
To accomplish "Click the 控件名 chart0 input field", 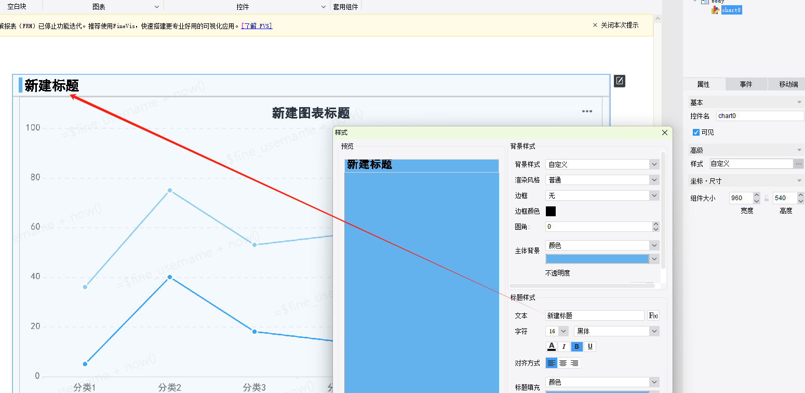I will click(x=760, y=116).
